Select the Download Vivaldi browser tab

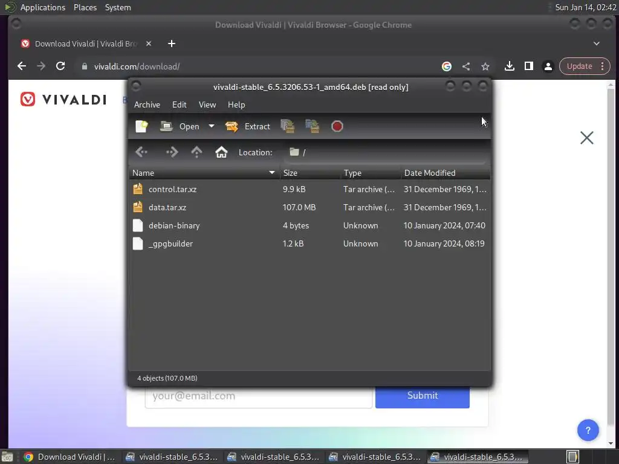point(86,43)
